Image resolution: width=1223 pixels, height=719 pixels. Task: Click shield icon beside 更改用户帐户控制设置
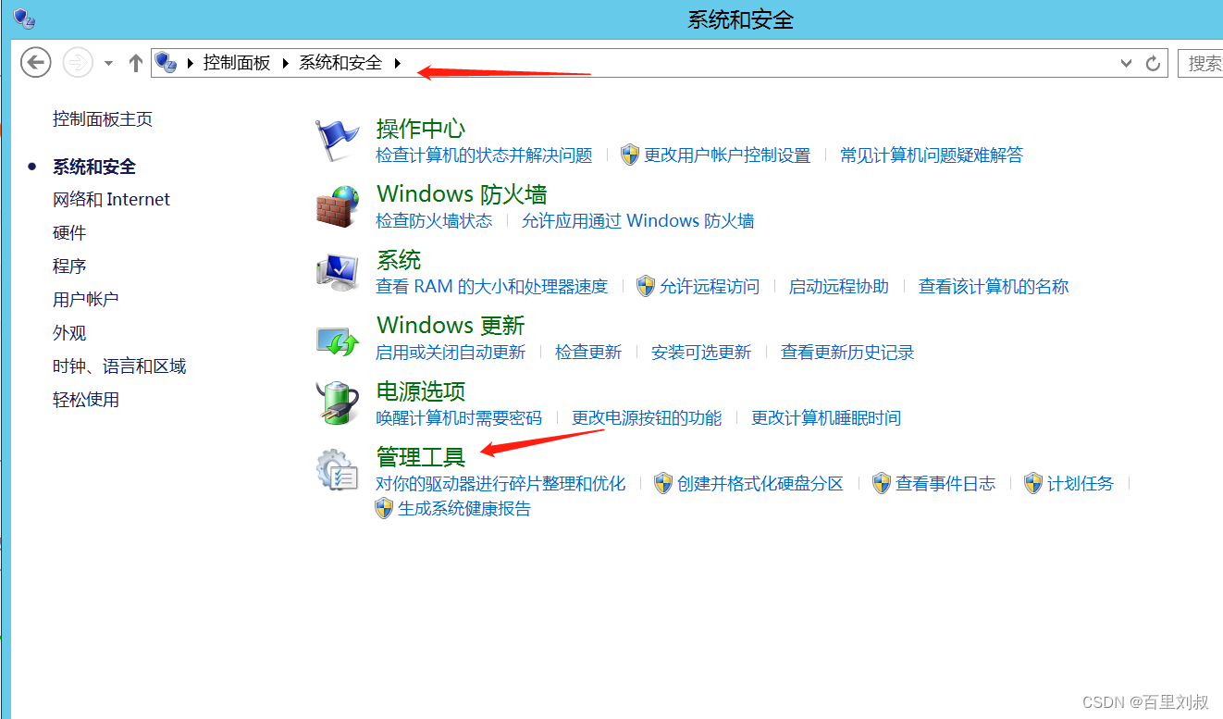point(630,155)
